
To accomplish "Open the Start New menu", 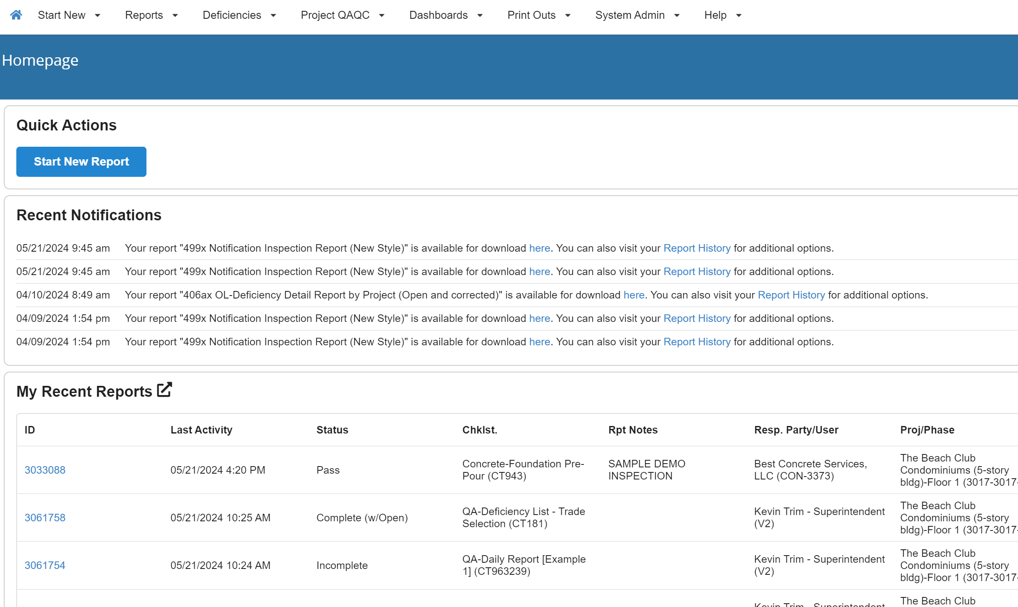I will tap(69, 15).
